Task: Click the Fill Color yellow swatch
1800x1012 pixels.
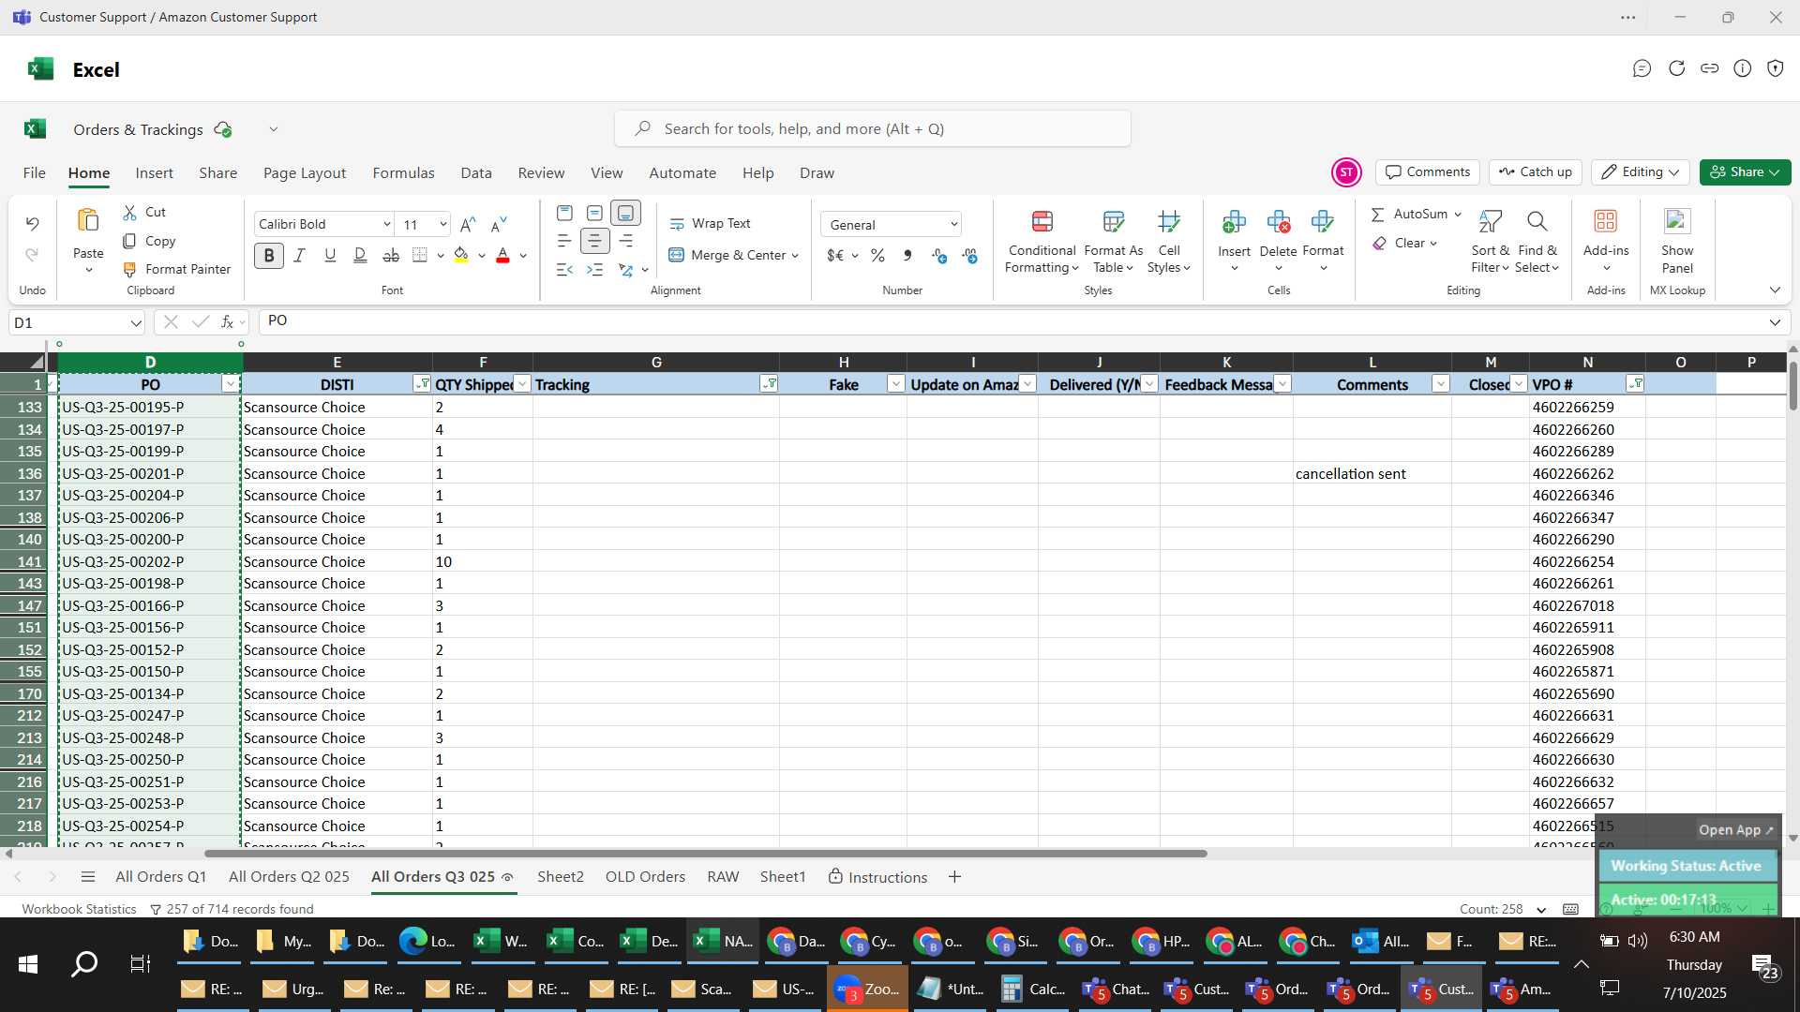Action: pyautogui.click(x=461, y=255)
